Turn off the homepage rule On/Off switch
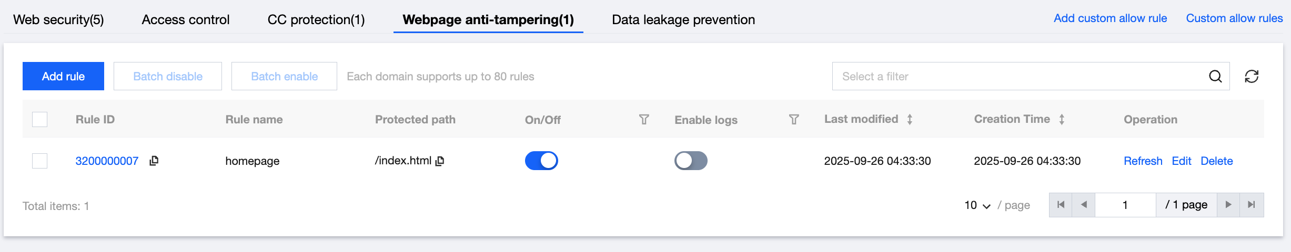1291x252 pixels. click(x=541, y=161)
